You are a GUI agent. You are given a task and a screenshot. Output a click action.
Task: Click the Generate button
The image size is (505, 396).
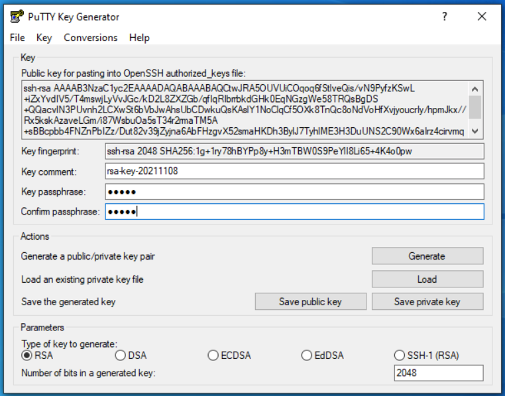pos(427,256)
